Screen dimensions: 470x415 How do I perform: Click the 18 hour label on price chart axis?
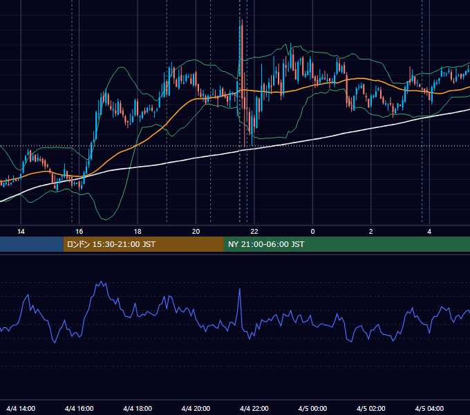(x=138, y=232)
